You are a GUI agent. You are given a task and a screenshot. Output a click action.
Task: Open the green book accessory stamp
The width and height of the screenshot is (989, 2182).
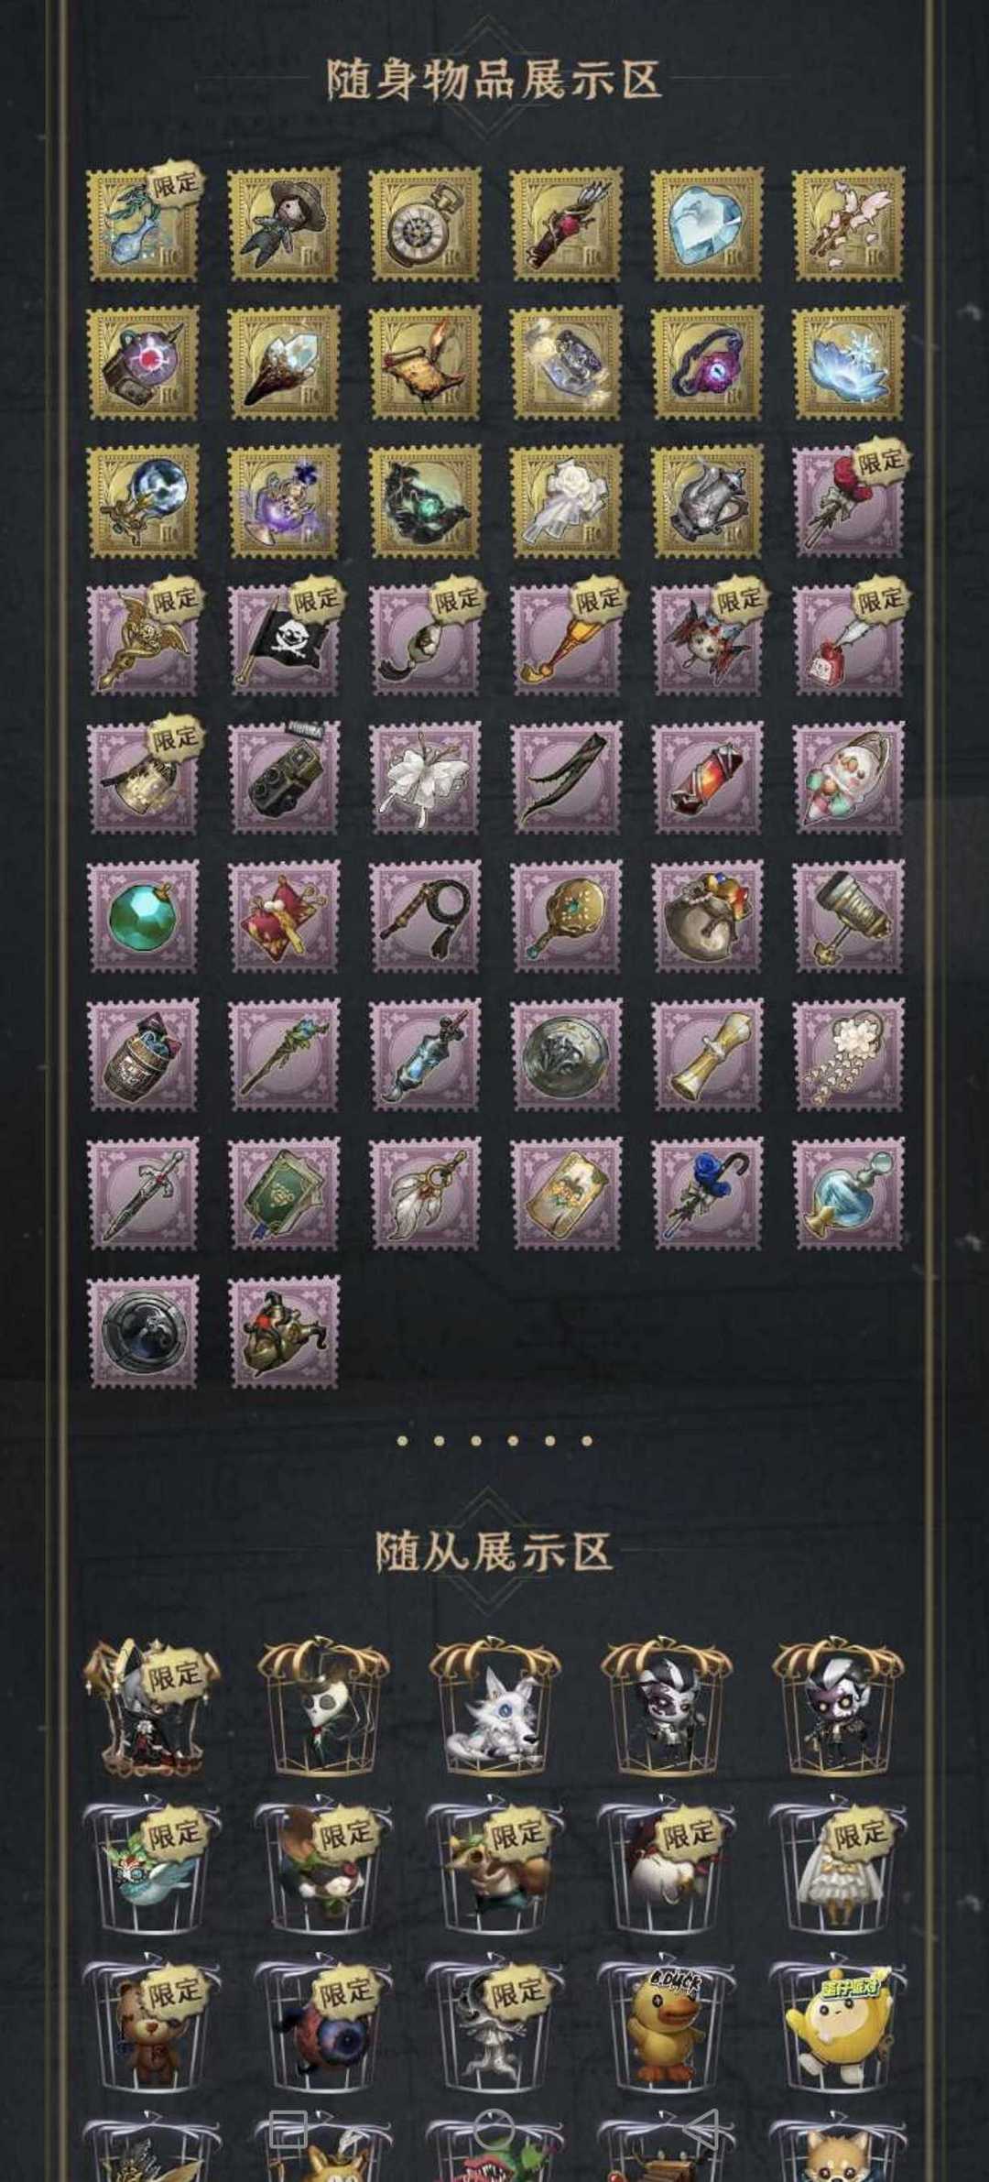click(284, 1194)
